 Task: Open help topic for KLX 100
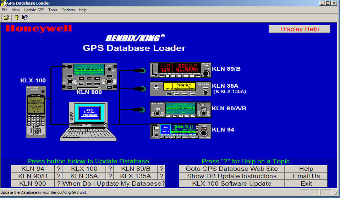pos(110,169)
